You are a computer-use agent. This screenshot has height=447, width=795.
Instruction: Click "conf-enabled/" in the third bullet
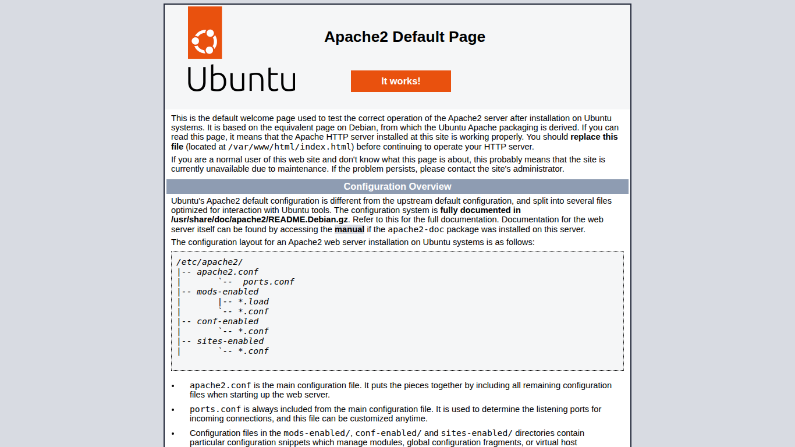tap(389, 433)
